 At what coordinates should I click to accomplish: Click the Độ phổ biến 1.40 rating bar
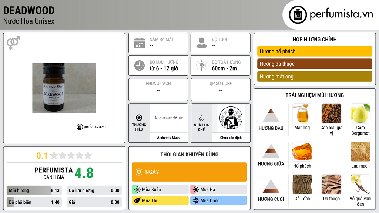34,202
